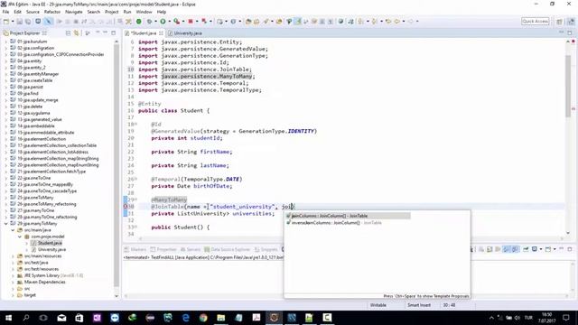578x325 pixels.
Task: Expand Maven Dependencies node
Action: (x=13, y=282)
